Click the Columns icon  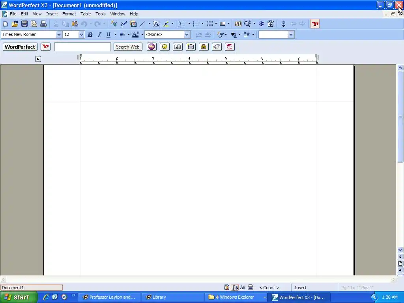210,24
